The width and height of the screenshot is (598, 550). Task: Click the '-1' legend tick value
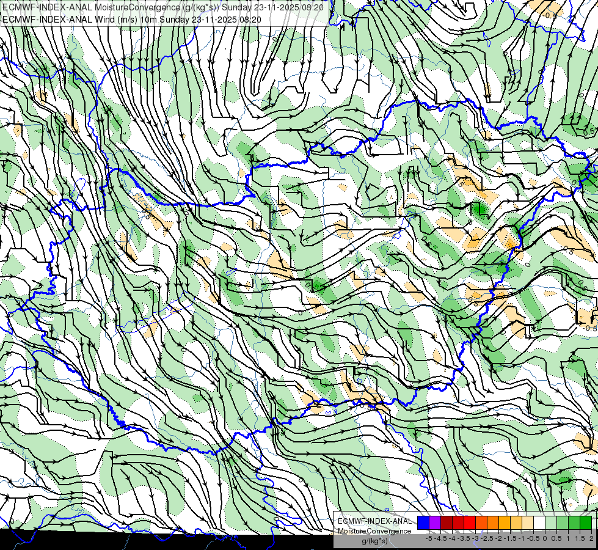(x=522, y=538)
